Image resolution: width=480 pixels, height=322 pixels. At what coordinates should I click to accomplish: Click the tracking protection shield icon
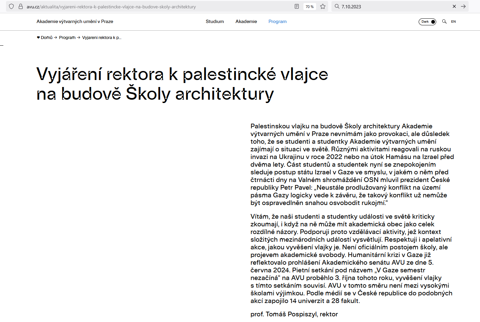point(11,6)
